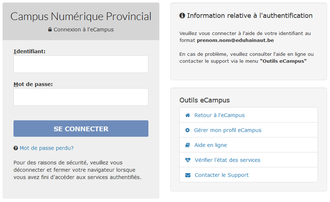Screen dimensions: 330x202
Task: Click the envelope icon for Contacter le Support
Action: [188, 175]
